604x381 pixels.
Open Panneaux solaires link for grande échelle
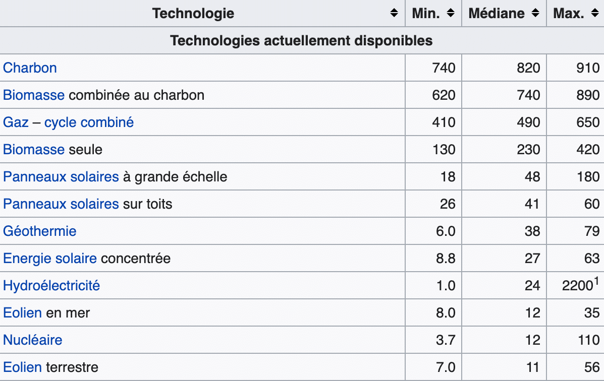(61, 177)
